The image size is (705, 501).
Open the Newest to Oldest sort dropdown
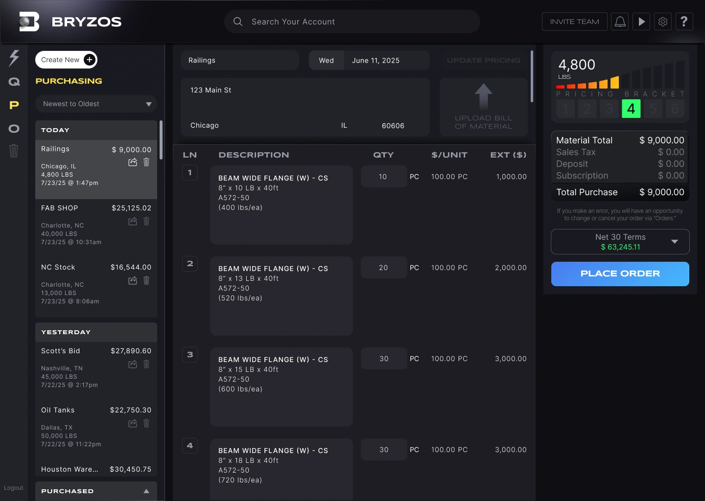point(96,104)
